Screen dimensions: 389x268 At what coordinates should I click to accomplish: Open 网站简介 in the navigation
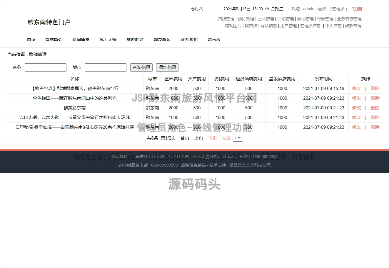click(54, 40)
